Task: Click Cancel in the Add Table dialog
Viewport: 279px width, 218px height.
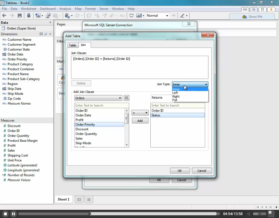Action: point(202,171)
